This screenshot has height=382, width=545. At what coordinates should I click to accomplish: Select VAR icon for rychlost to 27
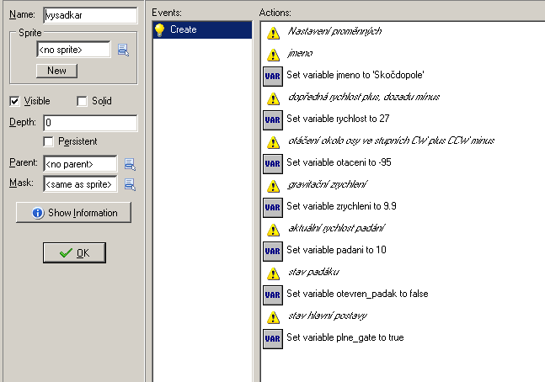pyautogui.click(x=273, y=119)
